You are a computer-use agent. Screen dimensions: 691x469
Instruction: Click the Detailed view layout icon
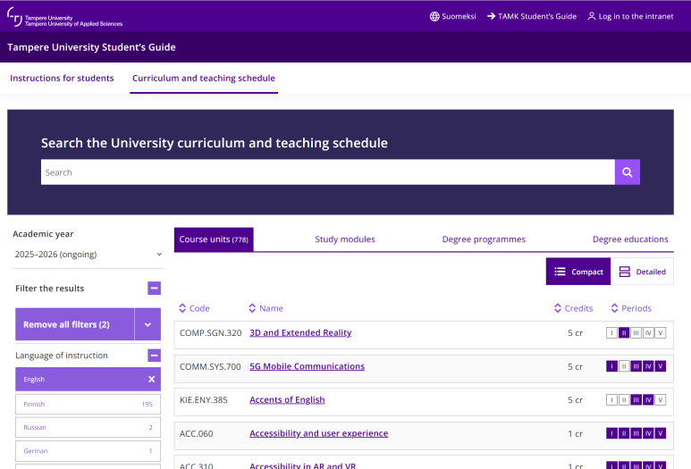(625, 272)
